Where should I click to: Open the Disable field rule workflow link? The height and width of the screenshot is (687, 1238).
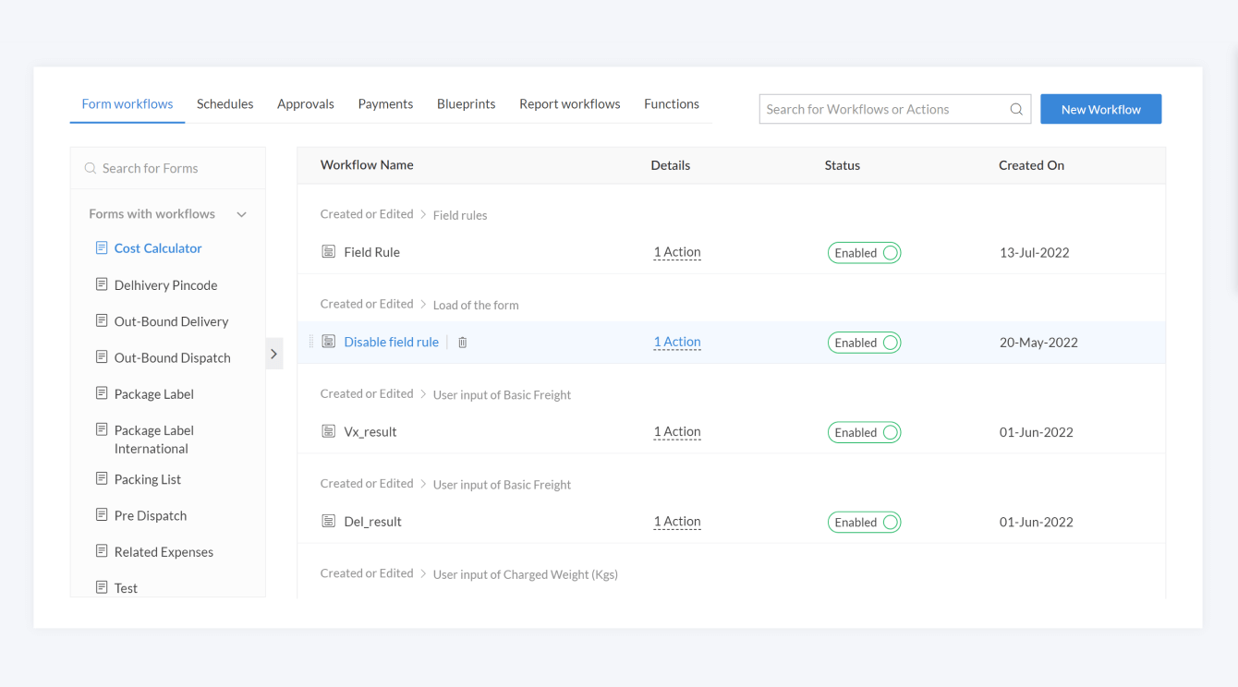(x=391, y=342)
